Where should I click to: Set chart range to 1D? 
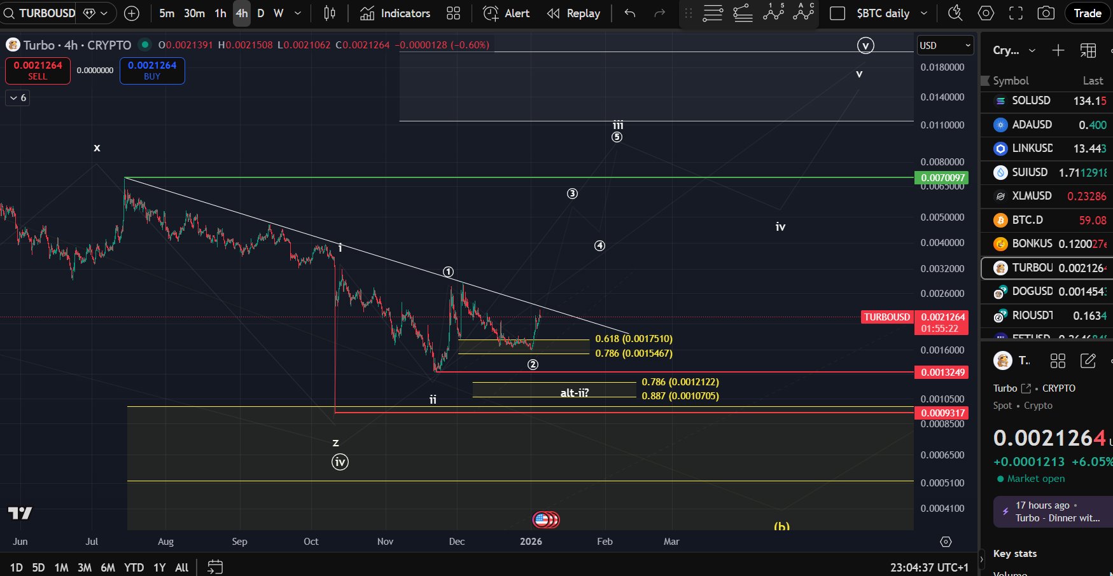pyautogui.click(x=17, y=567)
